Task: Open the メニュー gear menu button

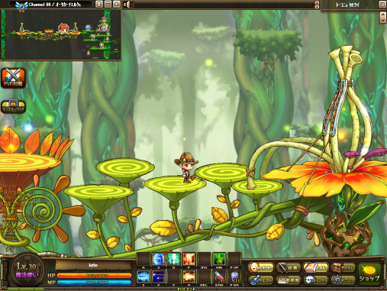Action: pos(343,280)
